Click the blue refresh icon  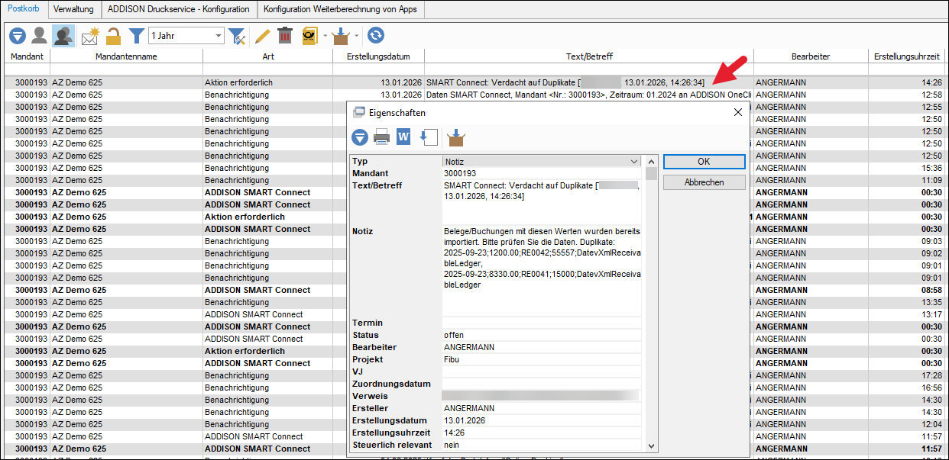click(x=375, y=35)
